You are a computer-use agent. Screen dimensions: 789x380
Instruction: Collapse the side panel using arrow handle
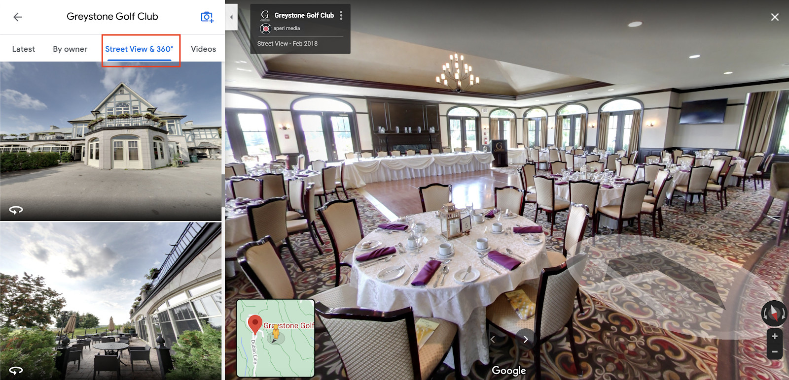pos(231,17)
